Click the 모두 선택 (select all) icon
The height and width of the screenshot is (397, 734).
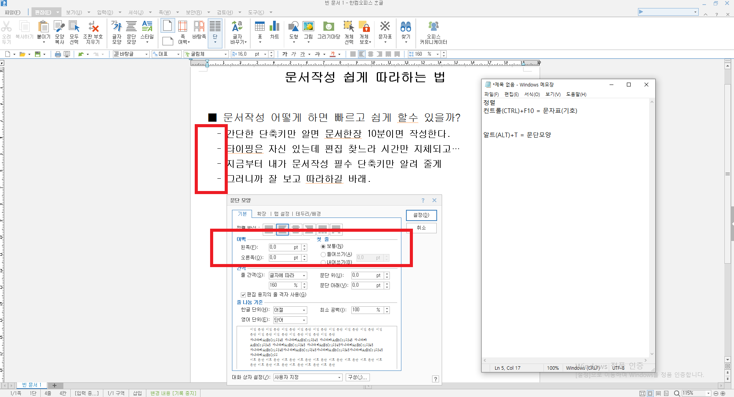point(74,27)
